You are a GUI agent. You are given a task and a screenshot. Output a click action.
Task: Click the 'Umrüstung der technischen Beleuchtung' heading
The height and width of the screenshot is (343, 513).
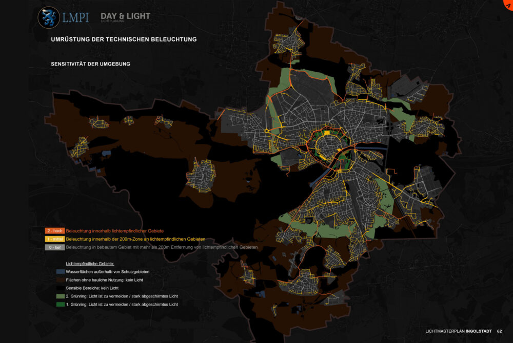pyautogui.click(x=124, y=39)
